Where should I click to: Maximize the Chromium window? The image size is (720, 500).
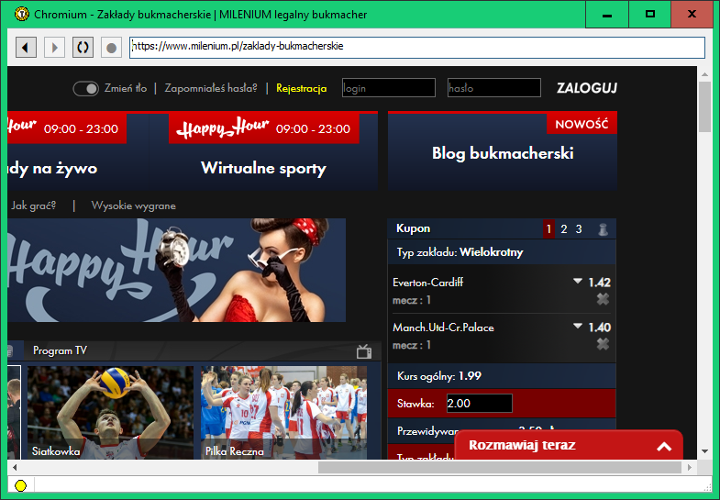(x=649, y=15)
